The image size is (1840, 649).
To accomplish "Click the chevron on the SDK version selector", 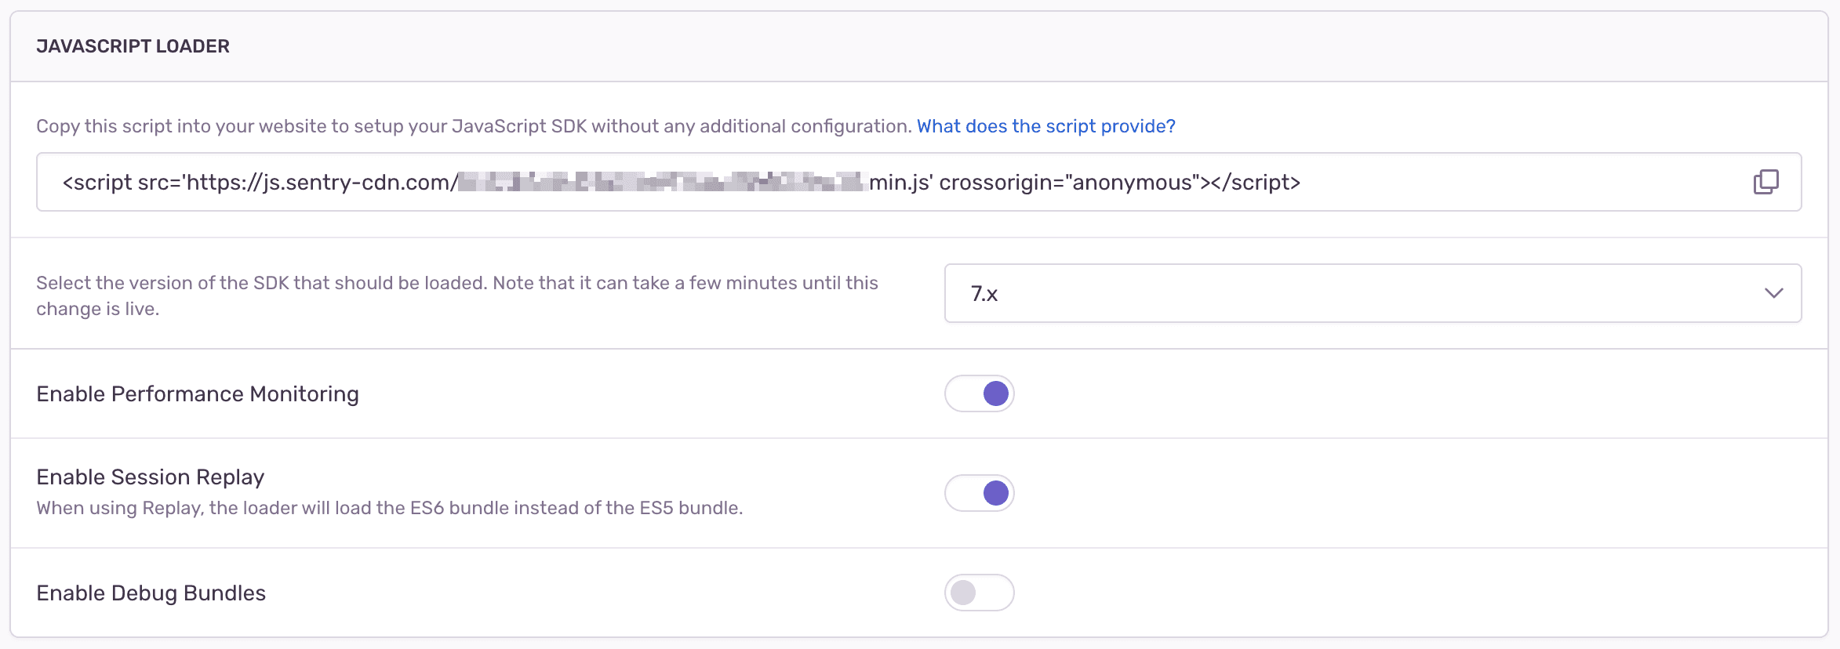I will (x=1773, y=294).
